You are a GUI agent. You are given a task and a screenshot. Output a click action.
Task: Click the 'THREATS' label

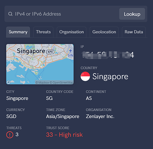coord(14,128)
